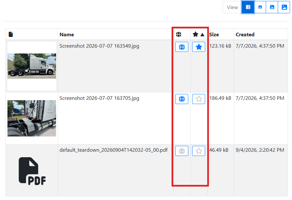Click the 9/4/2026, 2:20:42 PM date
Viewport: 292px width, 200px height.
click(260, 150)
